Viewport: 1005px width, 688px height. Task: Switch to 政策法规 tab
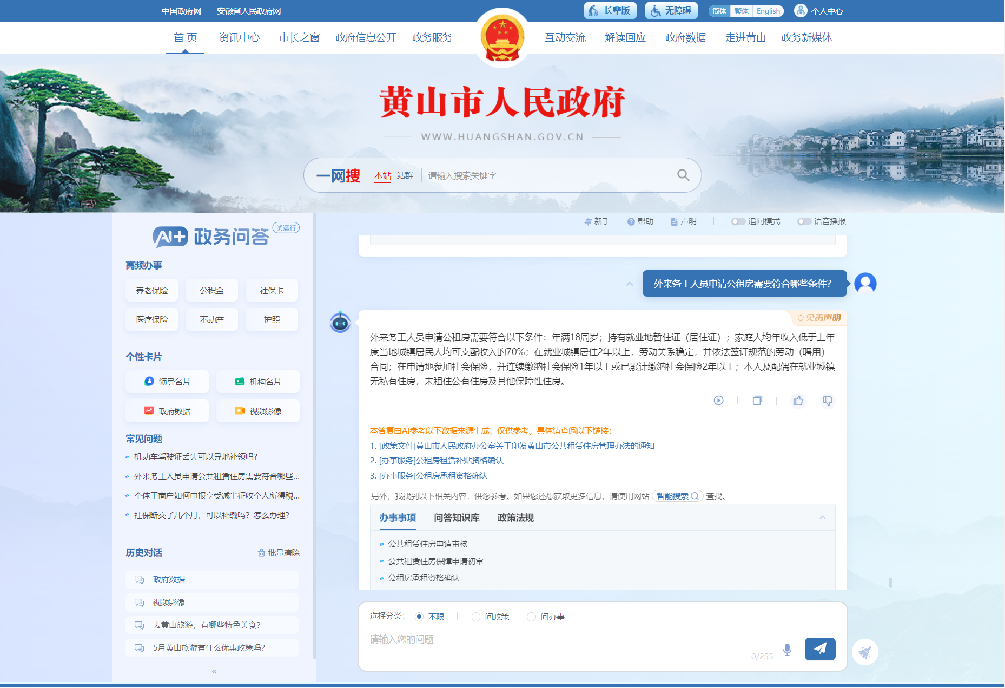[516, 517]
